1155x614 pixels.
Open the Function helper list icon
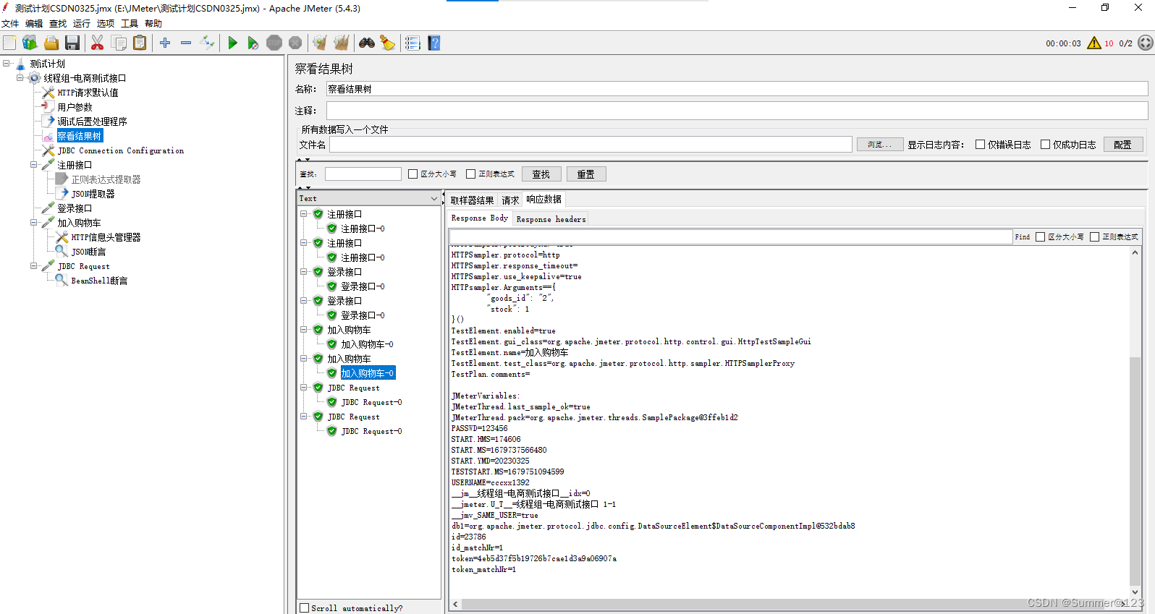pyautogui.click(x=412, y=43)
